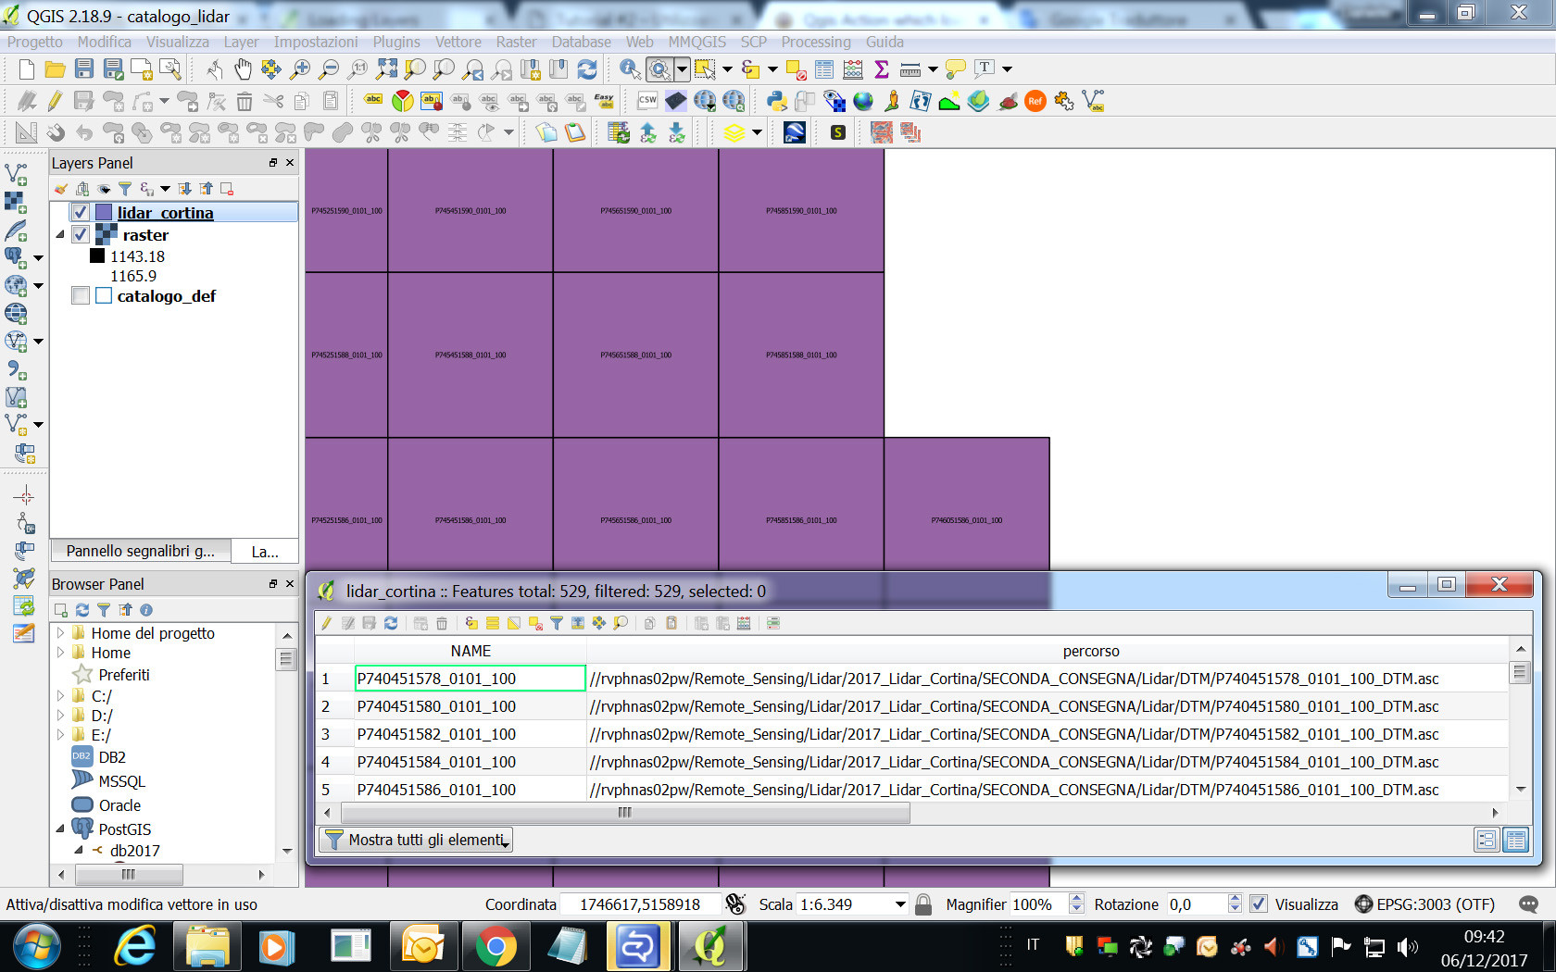Open field calculator in attribute table
The width and height of the screenshot is (1556, 972).
[744, 623]
